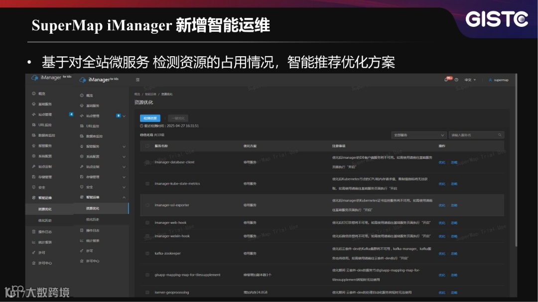Image resolution: width=538 pixels, height=302 pixels.
Task: Click the grey 一键优化 button
Action: point(178,118)
